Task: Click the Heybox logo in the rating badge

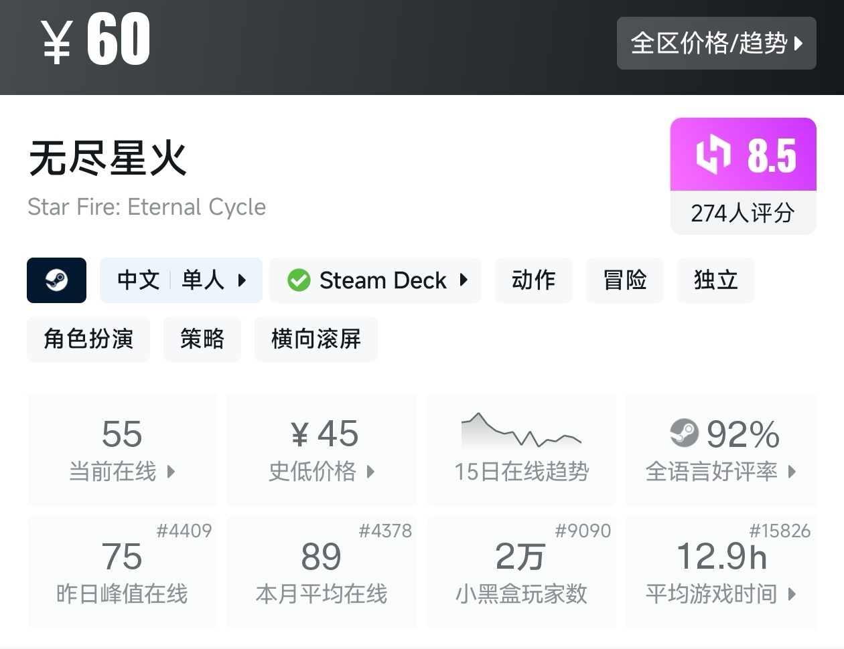Action: click(x=712, y=155)
